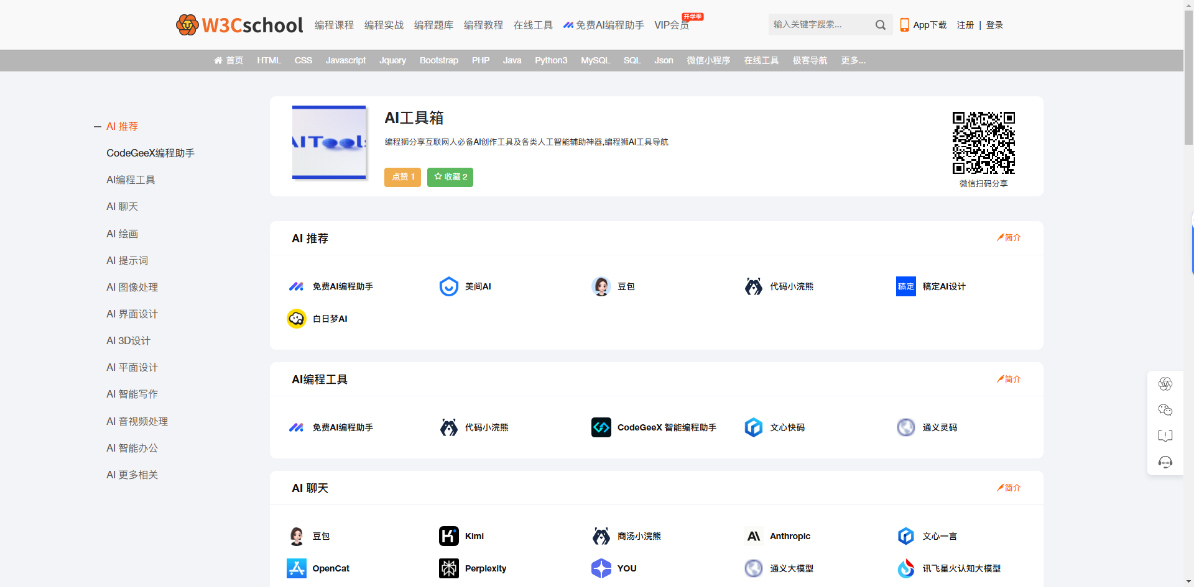
Task: Click the 文心快码 hexagon icon
Action: [x=753, y=427]
